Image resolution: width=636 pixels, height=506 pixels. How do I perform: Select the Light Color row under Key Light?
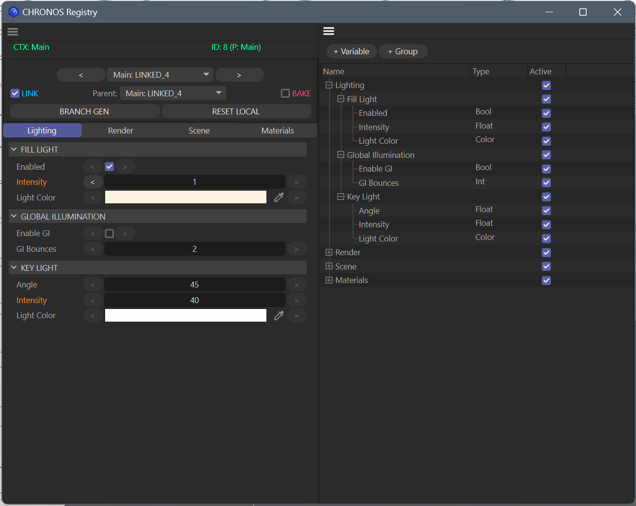[477, 239]
